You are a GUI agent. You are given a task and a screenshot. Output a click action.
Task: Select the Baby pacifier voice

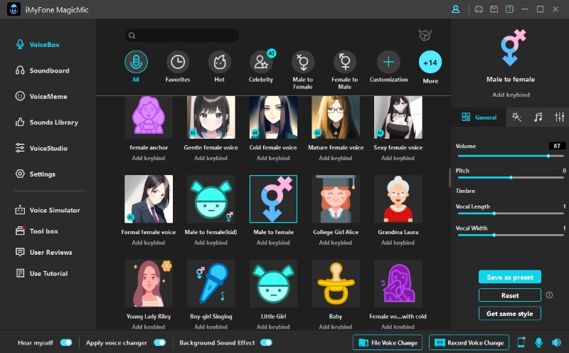pos(336,283)
